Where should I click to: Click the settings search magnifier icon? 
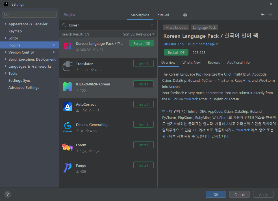[x=6, y=14]
